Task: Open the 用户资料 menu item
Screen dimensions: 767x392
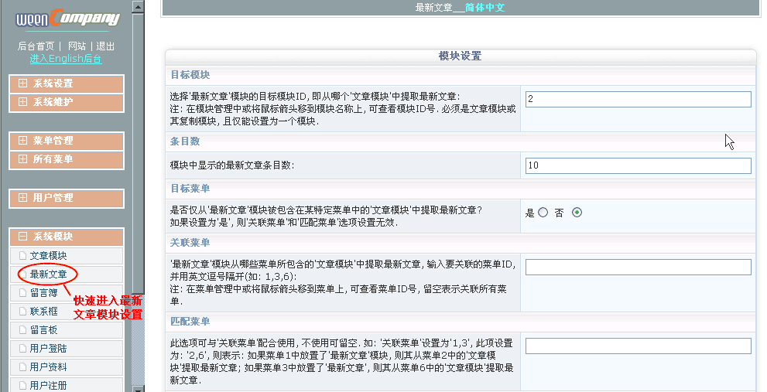Action: click(67, 367)
